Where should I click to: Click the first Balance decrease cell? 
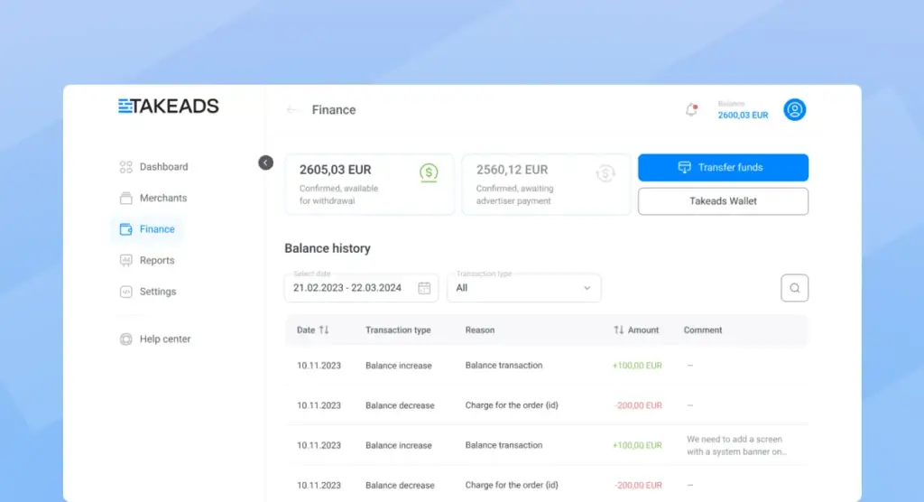click(400, 405)
